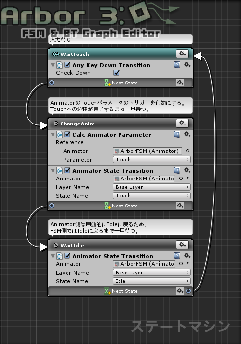Click ChangeAnim state circle icon
This screenshot has width=241, height=344.
click(x=56, y=124)
